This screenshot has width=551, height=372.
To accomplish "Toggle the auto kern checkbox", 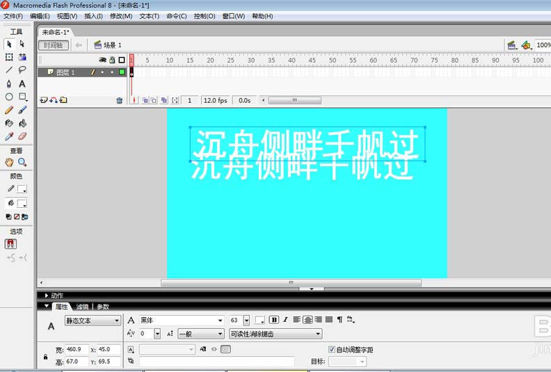I will (331, 349).
